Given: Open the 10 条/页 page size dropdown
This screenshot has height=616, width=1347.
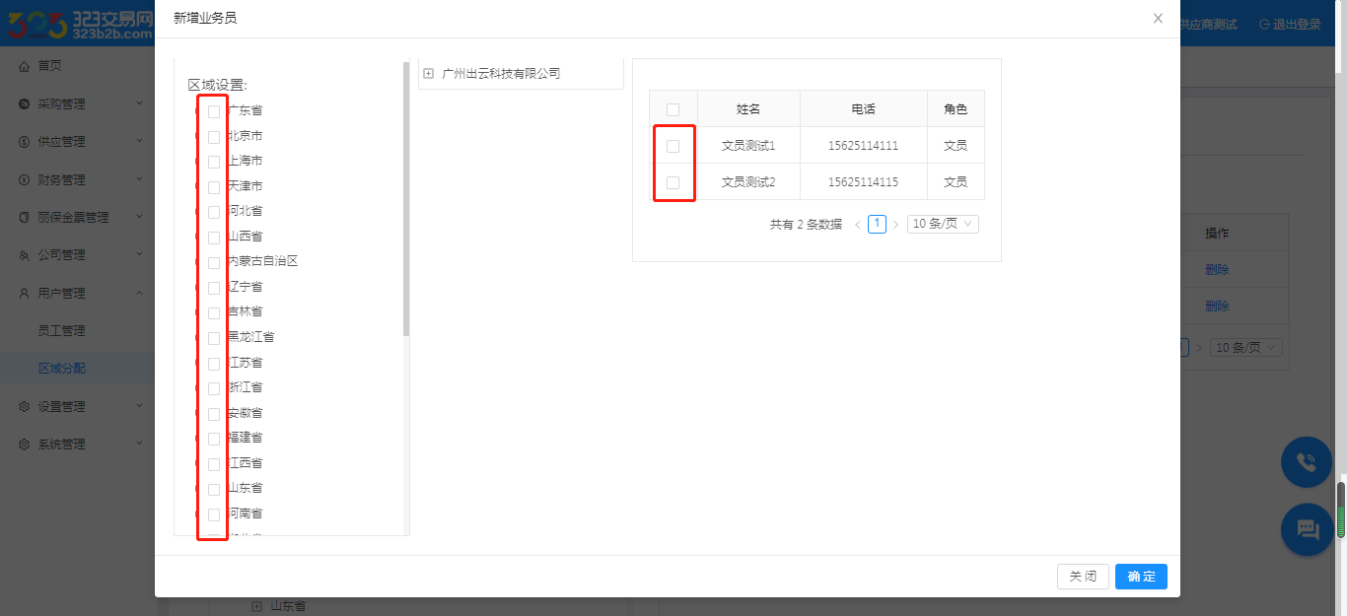Looking at the screenshot, I should 943,225.
